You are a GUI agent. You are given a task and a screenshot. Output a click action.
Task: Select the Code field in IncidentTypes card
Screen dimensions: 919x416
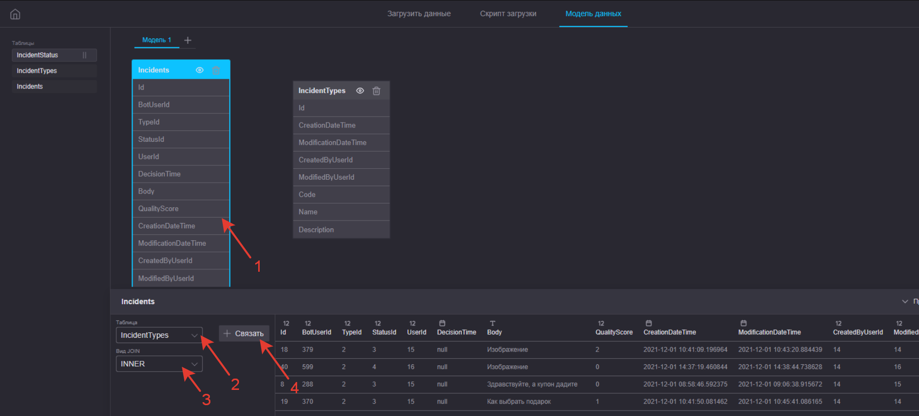pyautogui.click(x=341, y=194)
